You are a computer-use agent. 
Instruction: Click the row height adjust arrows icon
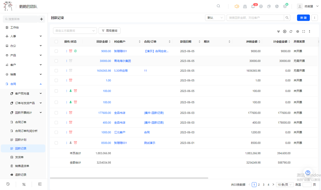(x=309, y=32)
